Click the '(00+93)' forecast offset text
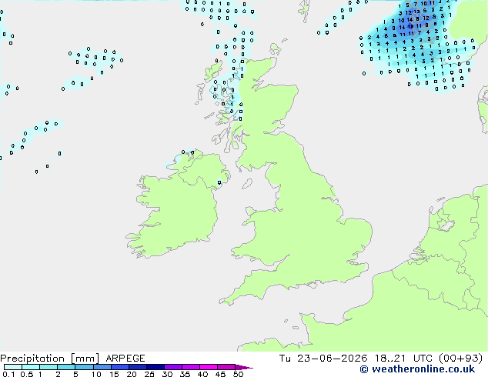The width and height of the screenshot is (488, 377). tap(461, 359)
